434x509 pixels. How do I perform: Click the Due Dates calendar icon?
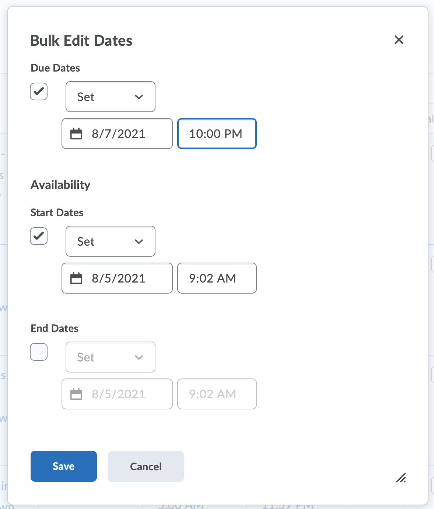tap(76, 134)
